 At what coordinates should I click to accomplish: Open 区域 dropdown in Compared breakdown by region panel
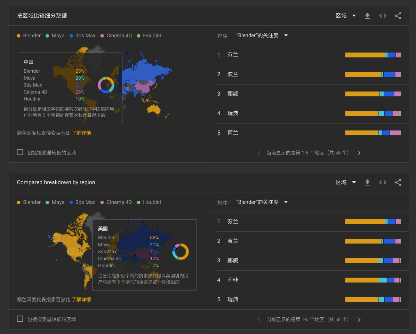click(346, 182)
